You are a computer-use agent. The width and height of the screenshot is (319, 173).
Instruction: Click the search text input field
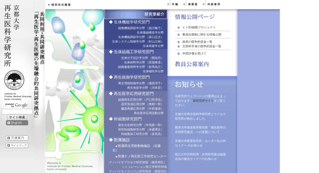point(17,112)
